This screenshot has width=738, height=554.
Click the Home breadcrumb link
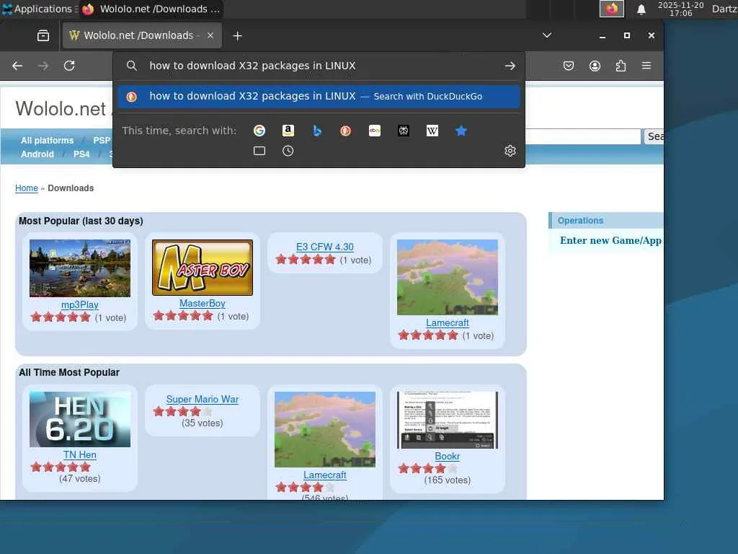27,188
